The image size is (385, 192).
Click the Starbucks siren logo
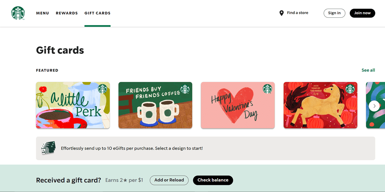tap(18, 13)
